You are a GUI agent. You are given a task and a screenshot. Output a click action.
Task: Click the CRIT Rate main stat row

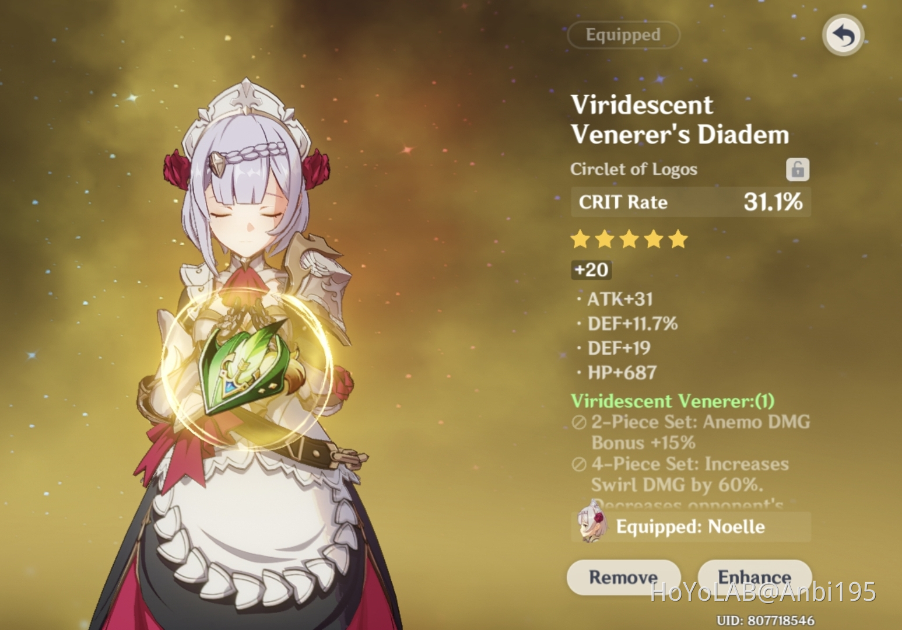690,202
